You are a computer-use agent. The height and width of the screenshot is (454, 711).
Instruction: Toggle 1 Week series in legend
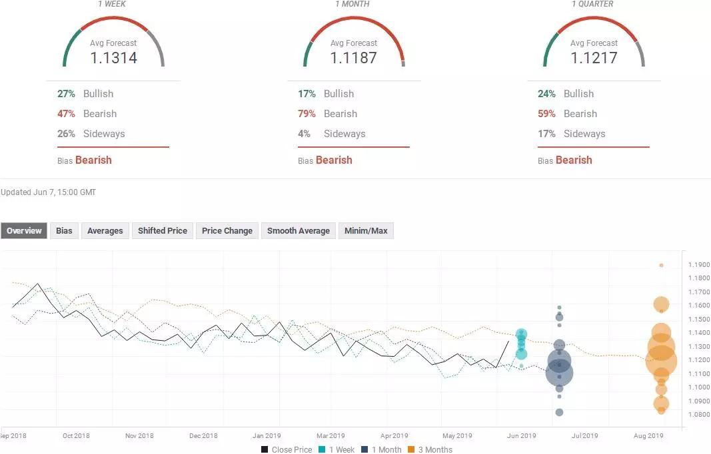[x=339, y=449]
